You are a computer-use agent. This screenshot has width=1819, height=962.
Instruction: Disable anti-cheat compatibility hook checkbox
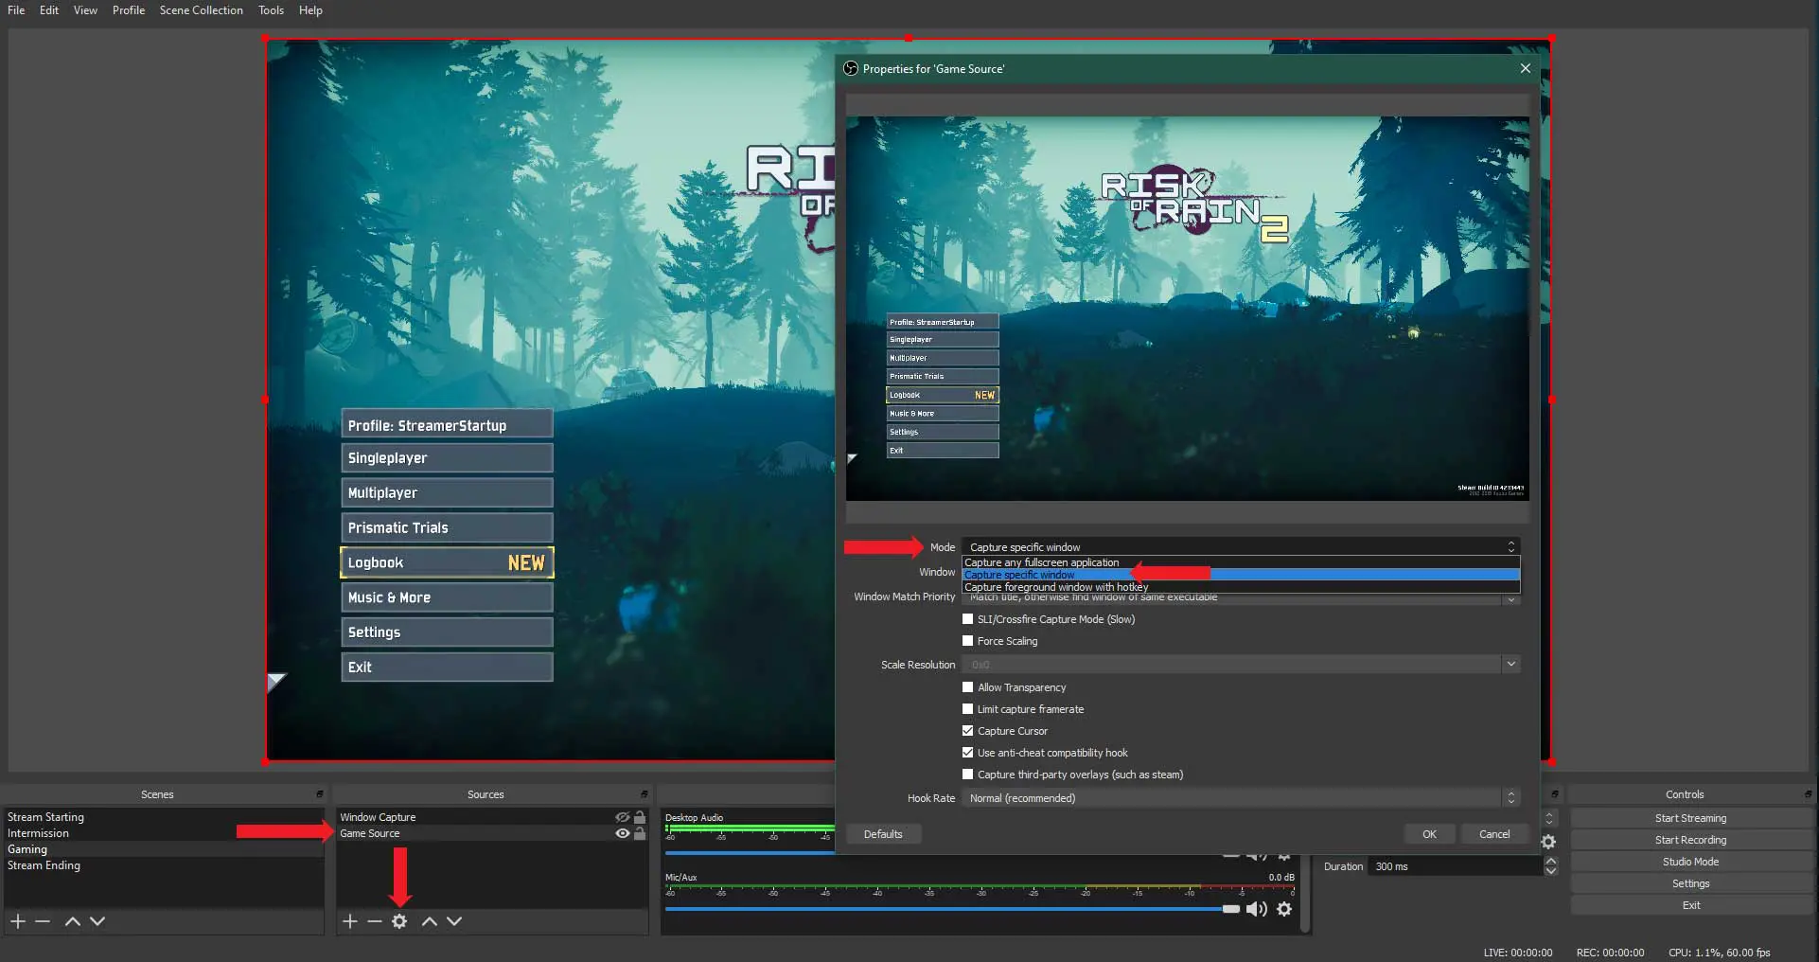(x=967, y=753)
